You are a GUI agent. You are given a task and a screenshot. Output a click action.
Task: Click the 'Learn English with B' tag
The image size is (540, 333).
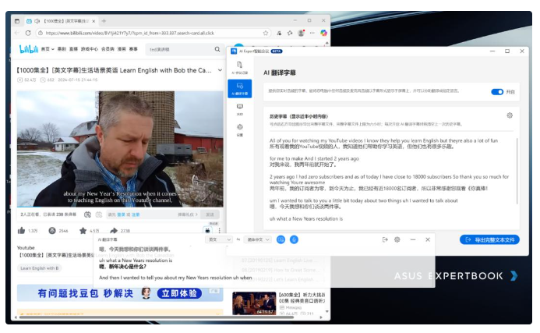[39, 268]
